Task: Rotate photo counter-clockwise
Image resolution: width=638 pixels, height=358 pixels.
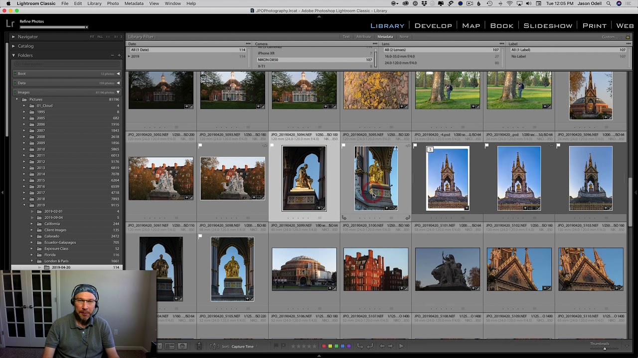Action: click(x=360, y=346)
